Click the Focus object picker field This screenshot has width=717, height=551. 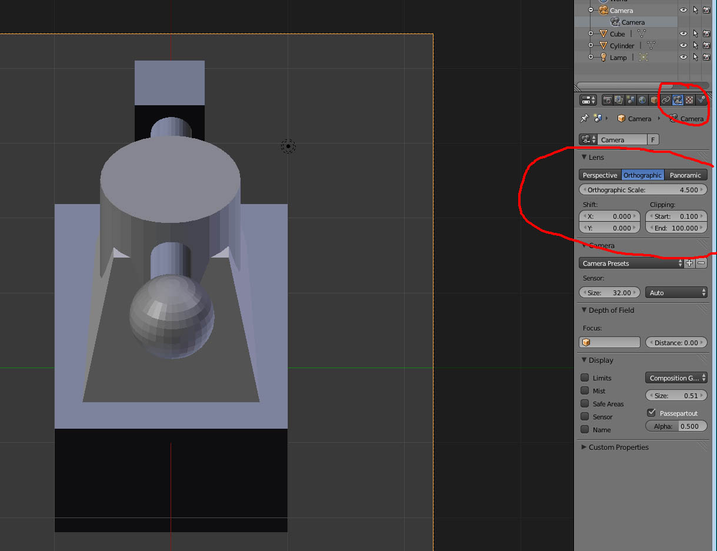pyautogui.click(x=610, y=342)
